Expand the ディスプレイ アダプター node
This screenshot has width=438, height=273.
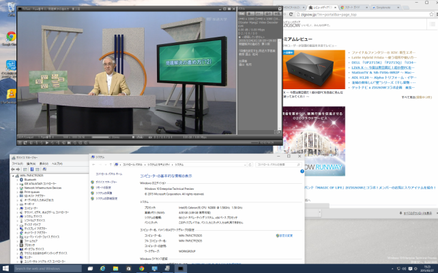(17, 229)
